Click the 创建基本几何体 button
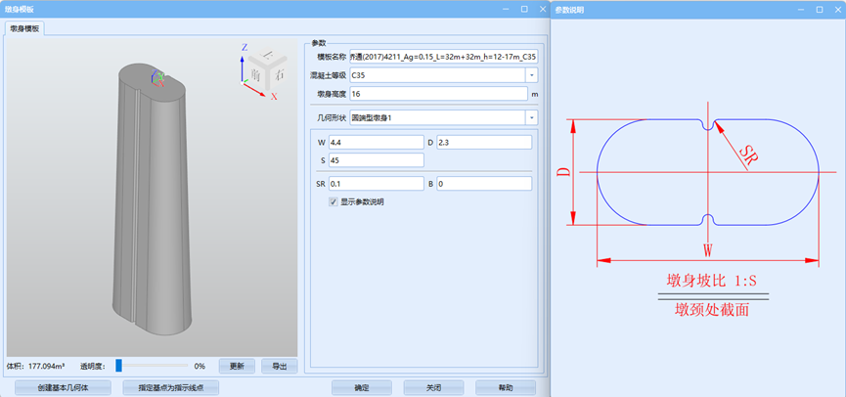This screenshot has height=397, width=846. (63, 388)
